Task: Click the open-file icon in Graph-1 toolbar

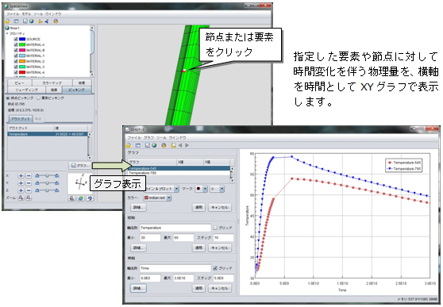Action: [x=129, y=145]
